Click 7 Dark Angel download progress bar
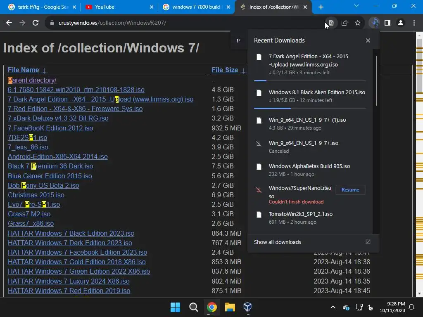423x317 pixels. point(310,80)
